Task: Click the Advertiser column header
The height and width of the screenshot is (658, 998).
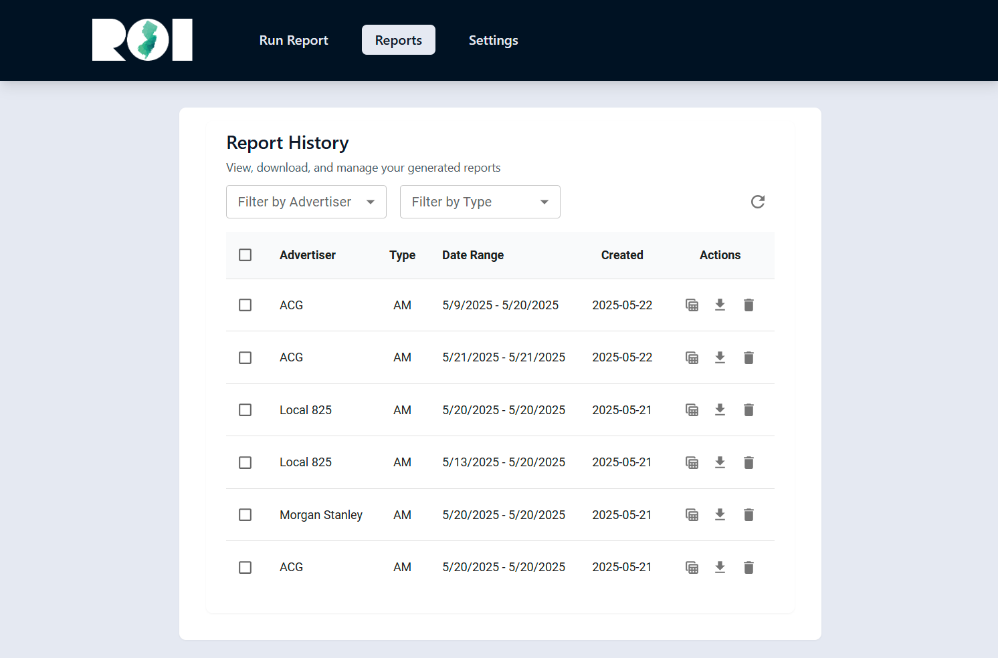Action: (308, 255)
